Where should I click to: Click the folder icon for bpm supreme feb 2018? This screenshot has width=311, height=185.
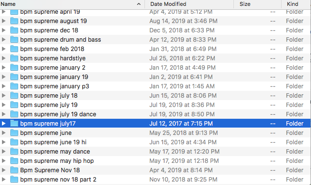point(14,49)
